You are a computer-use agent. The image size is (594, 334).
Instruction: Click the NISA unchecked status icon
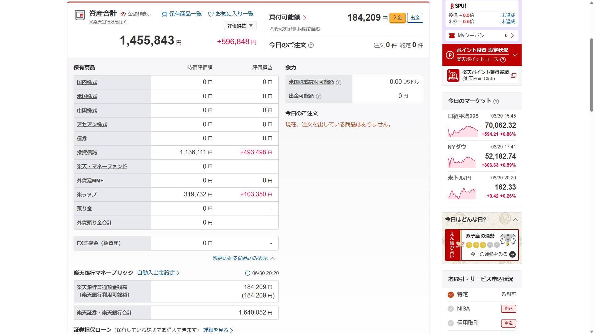pyautogui.click(x=451, y=309)
